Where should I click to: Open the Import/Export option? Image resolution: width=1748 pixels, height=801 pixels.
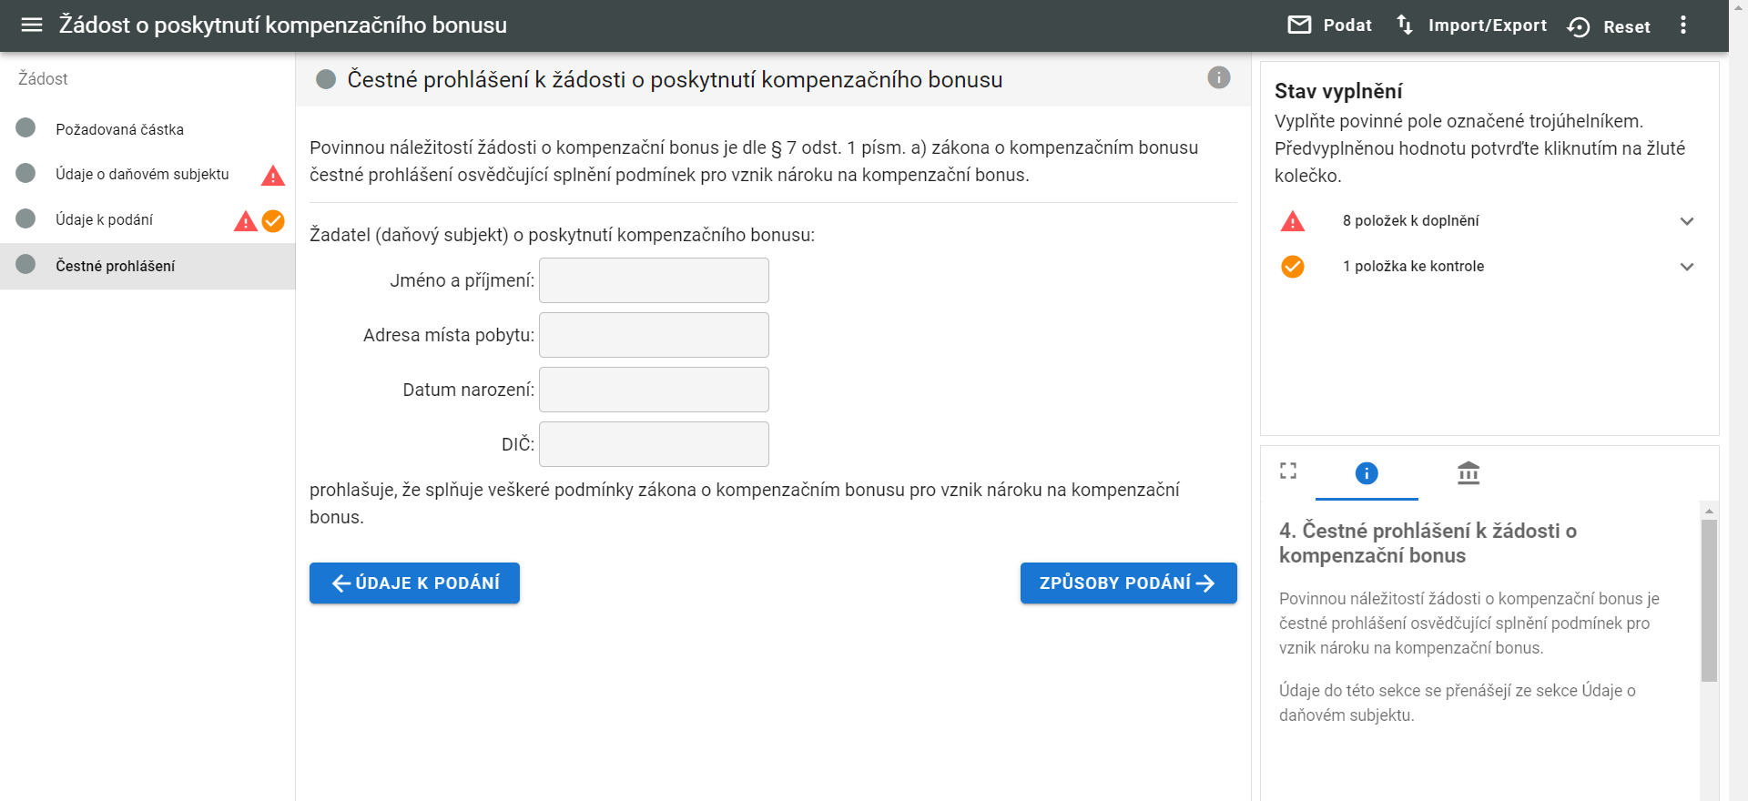click(x=1471, y=25)
